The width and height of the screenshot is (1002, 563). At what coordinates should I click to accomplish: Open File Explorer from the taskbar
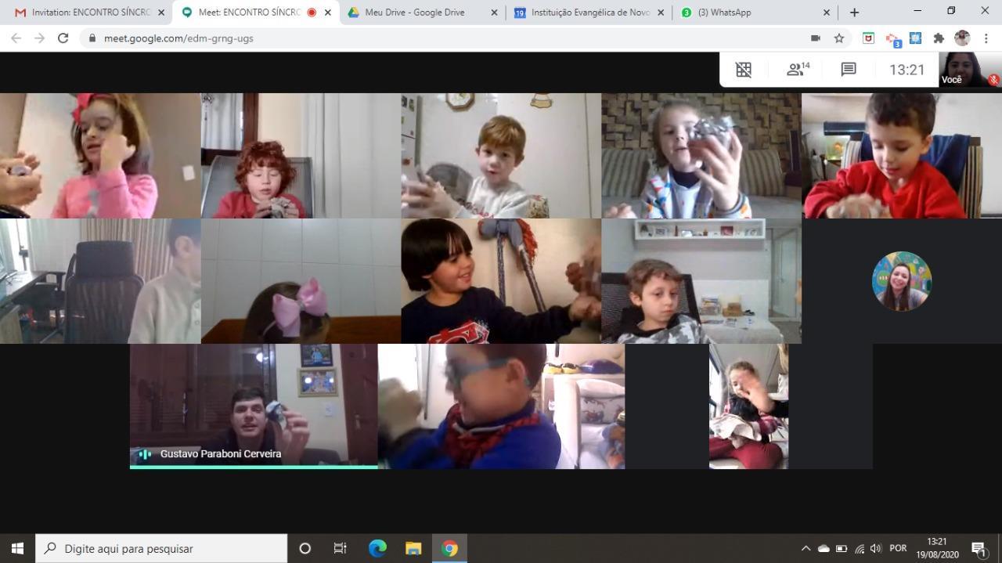[x=413, y=548]
